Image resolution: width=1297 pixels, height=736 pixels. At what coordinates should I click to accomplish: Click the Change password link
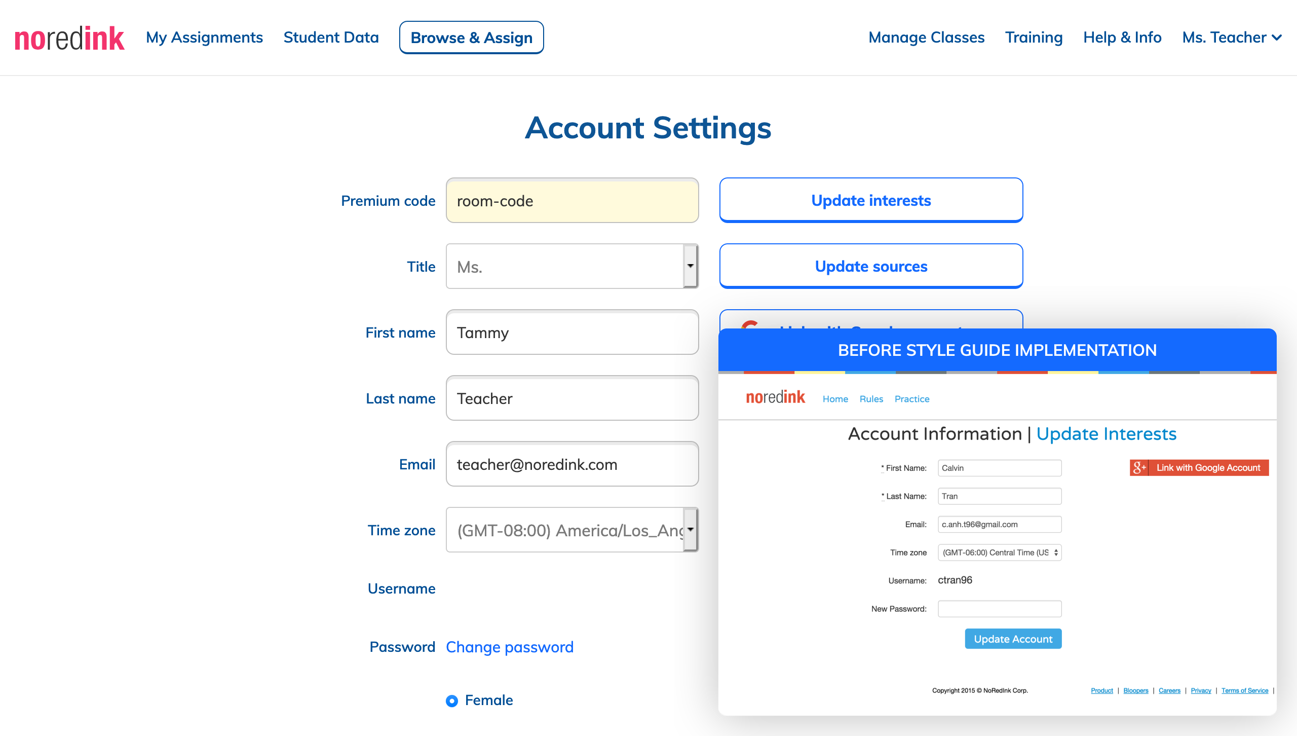tap(509, 647)
